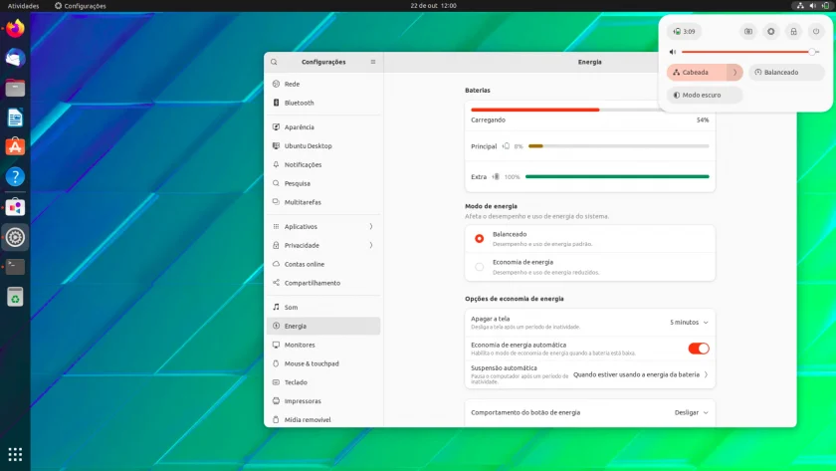Click the search icon in Settings sidebar
The height and width of the screenshot is (471, 836).
[x=274, y=62]
